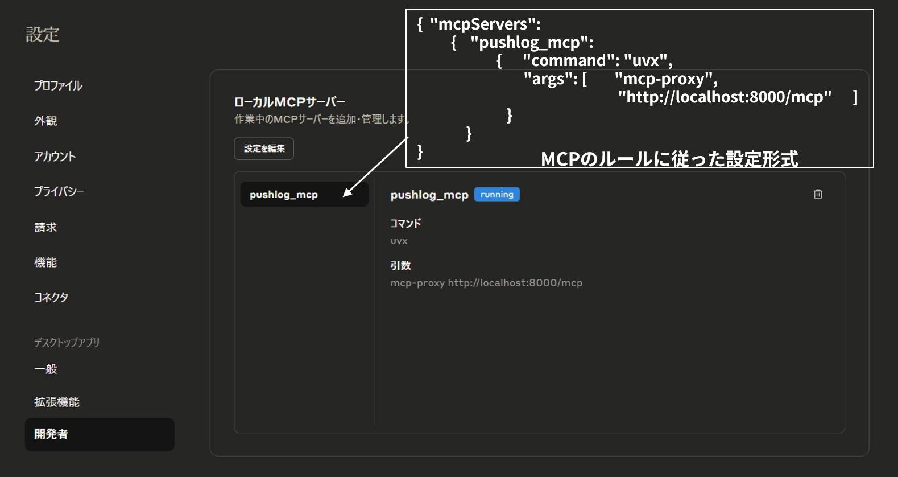Open 一般 under デスクトップアプリ
898x477 pixels.
45,369
